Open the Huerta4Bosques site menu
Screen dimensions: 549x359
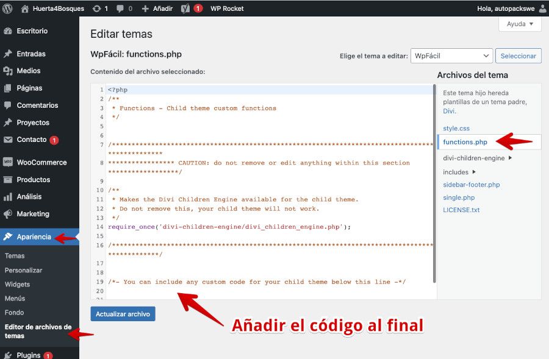52,9
